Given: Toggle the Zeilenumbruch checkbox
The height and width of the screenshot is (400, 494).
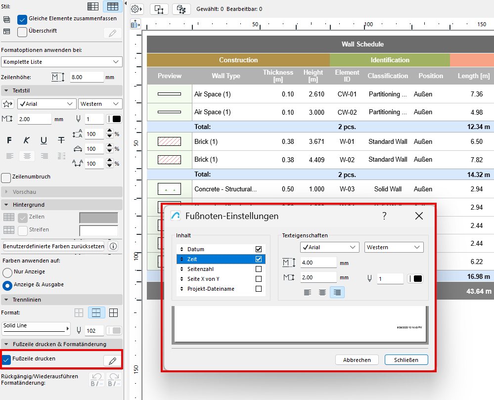Looking at the screenshot, I should pyautogui.click(x=6, y=177).
